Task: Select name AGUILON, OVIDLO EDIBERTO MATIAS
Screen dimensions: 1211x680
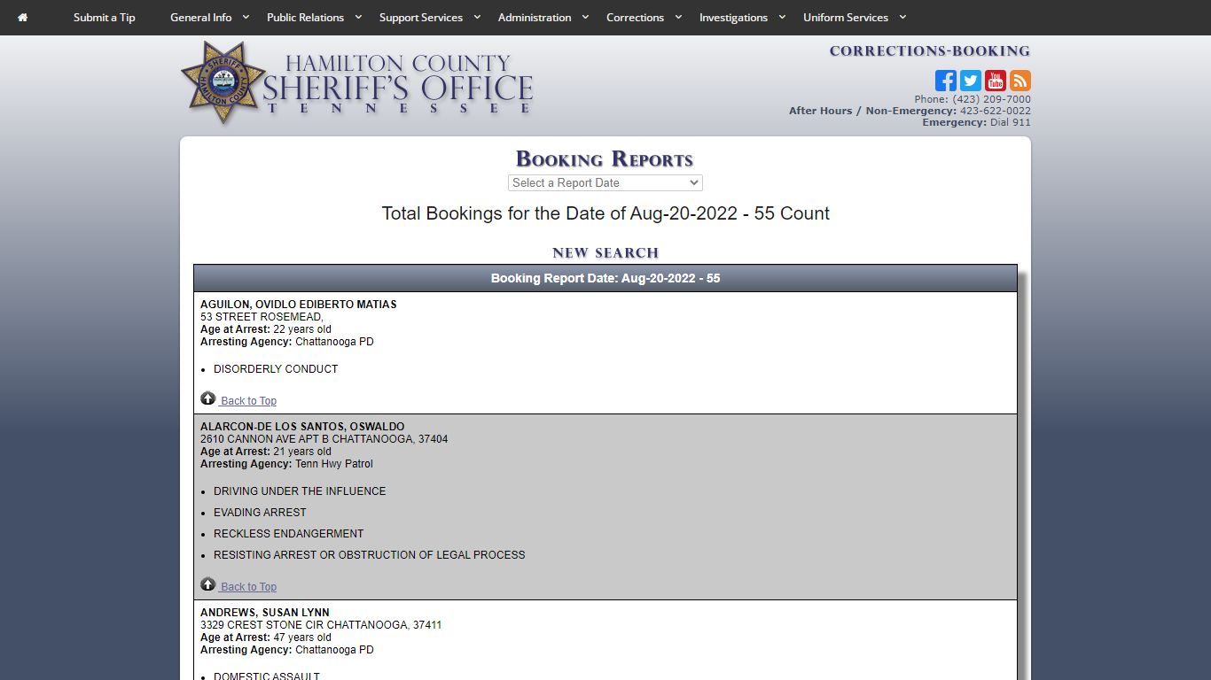Action: click(x=299, y=305)
